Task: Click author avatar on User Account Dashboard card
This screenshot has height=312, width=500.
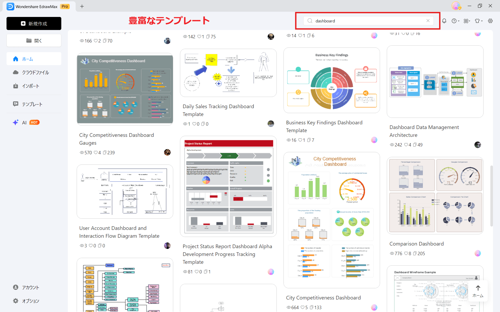Action: 167,246
